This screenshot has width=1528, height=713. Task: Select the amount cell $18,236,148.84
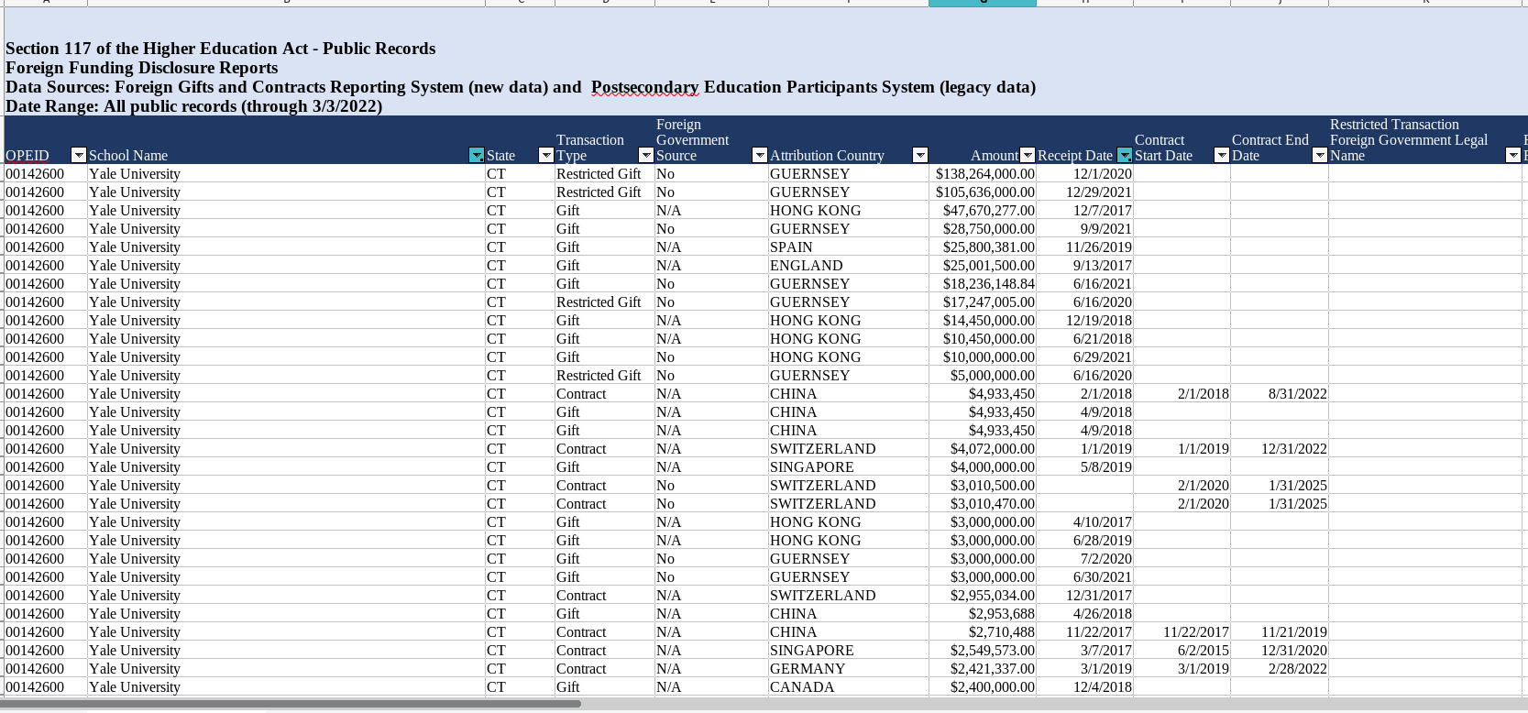point(983,284)
